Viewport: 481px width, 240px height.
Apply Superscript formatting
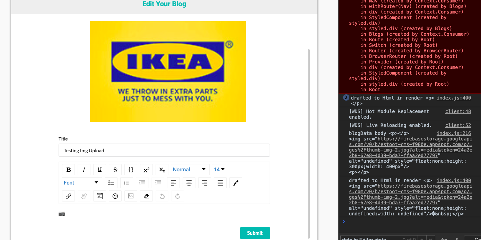(x=146, y=170)
